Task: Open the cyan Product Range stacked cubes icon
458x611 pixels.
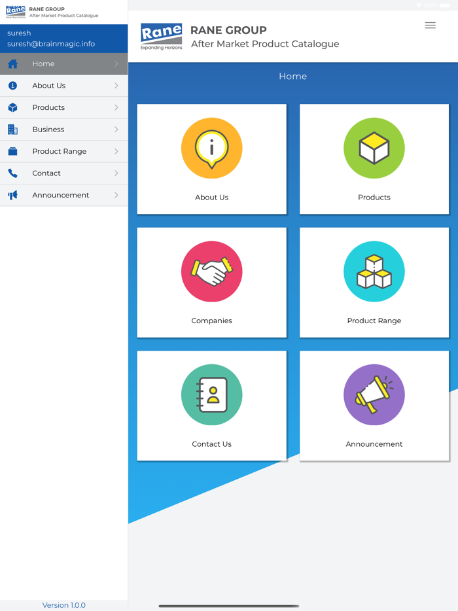Action: (374, 271)
